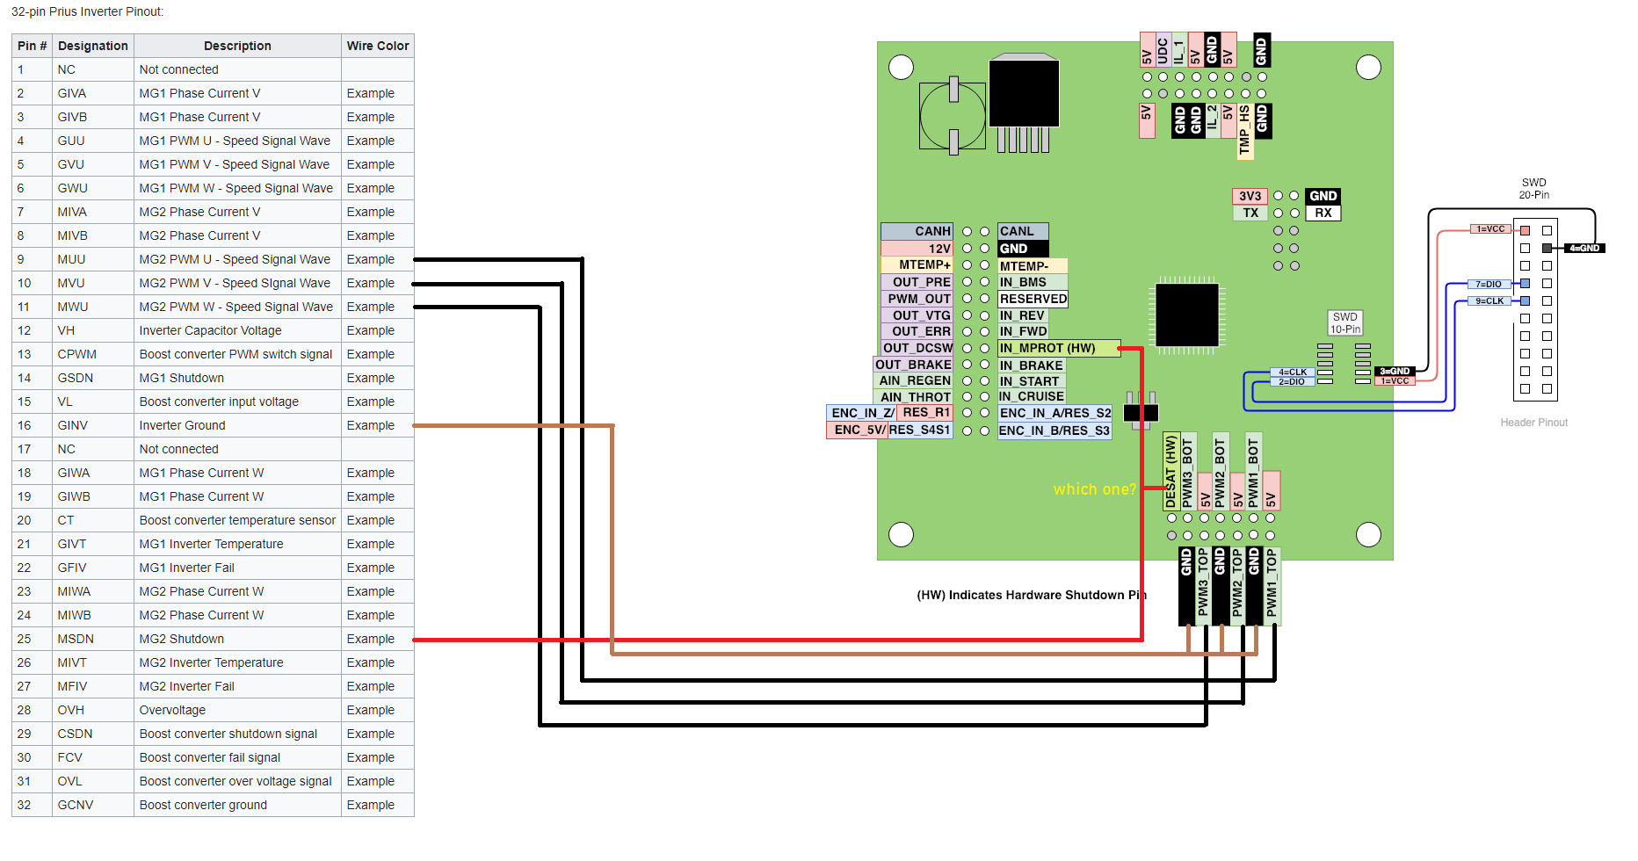Click the GSDN designation cell
The image size is (1638, 861).
[x=93, y=378]
